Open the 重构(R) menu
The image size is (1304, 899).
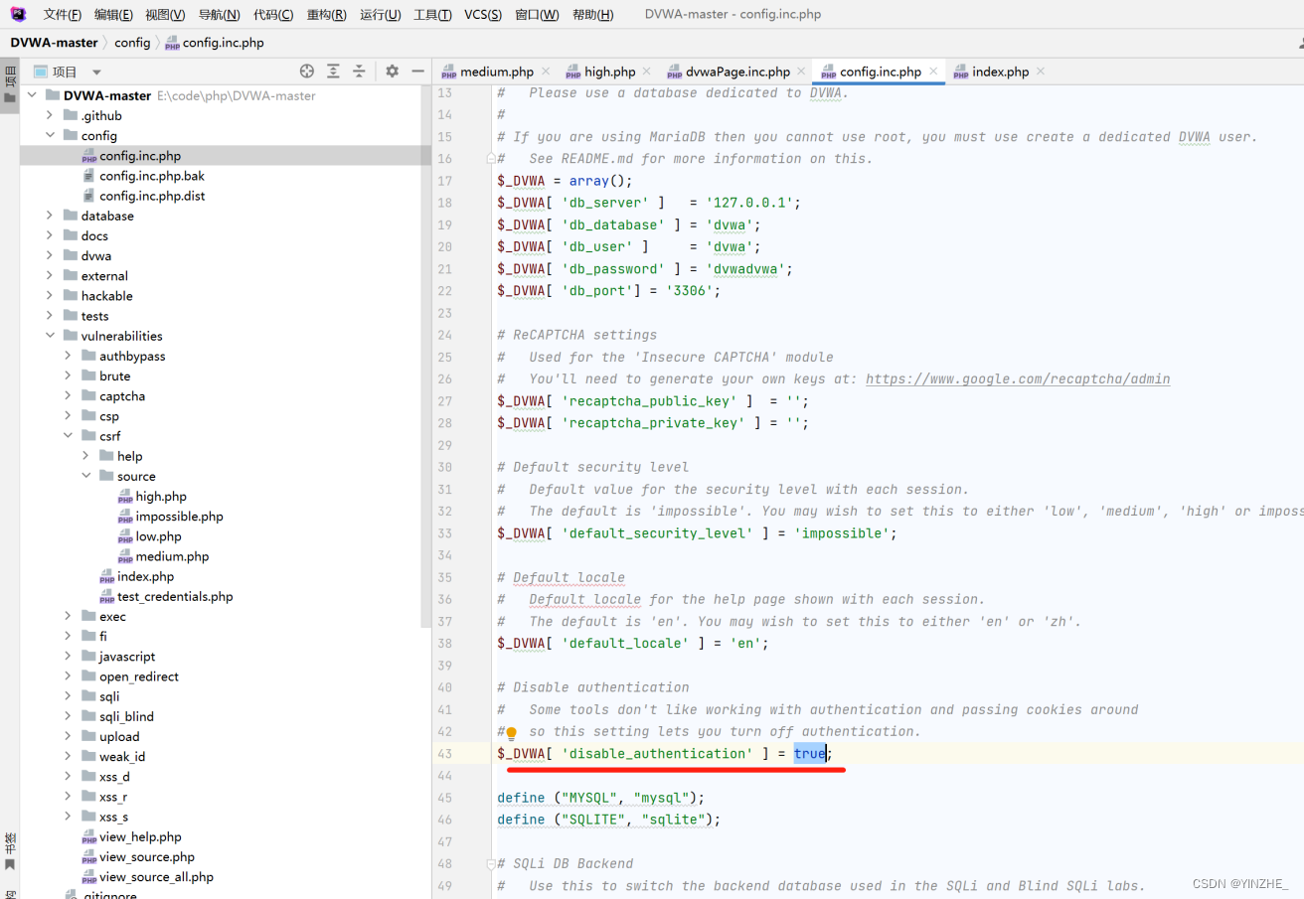(327, 15)
